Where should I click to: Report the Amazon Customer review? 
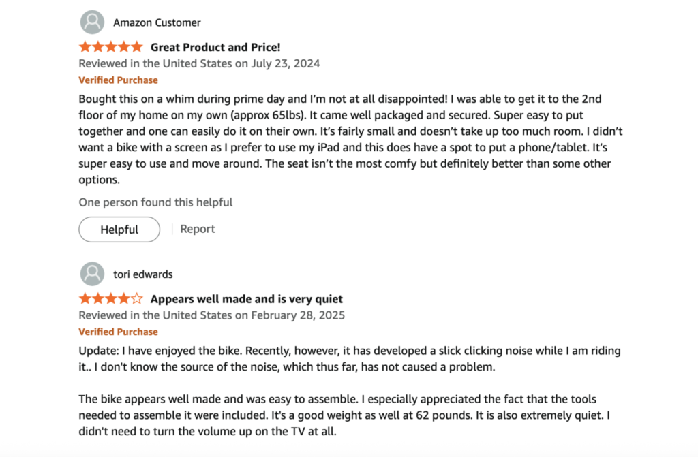[198, 229]
